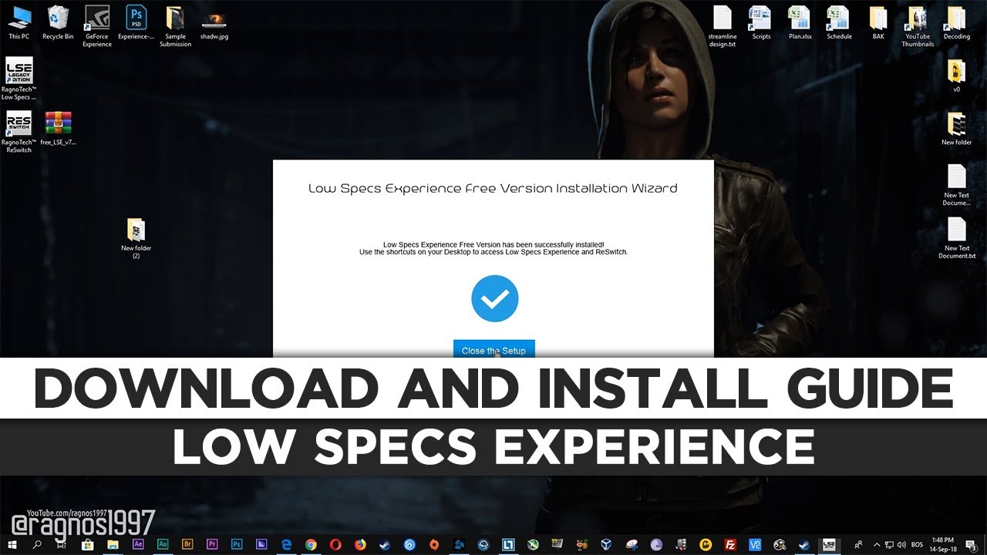
Task: Open taskbar Search
Action: (x=37, y=544)
